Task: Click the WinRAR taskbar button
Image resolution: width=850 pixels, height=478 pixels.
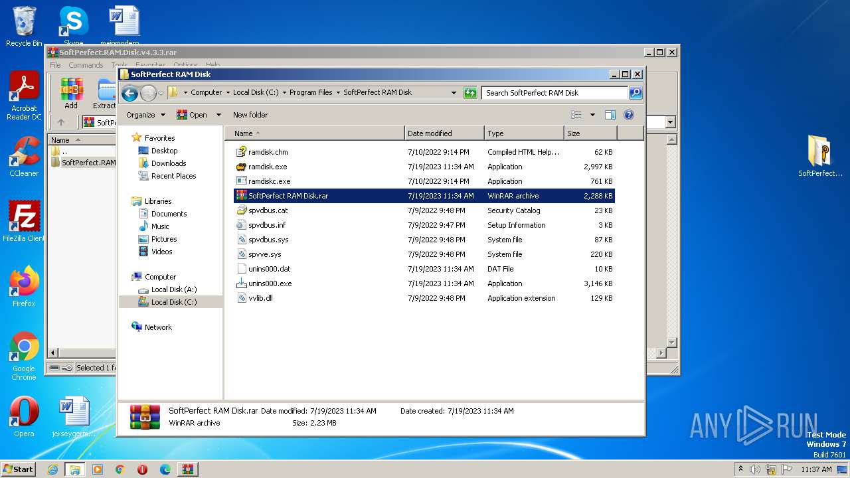Action: (187, 469)
